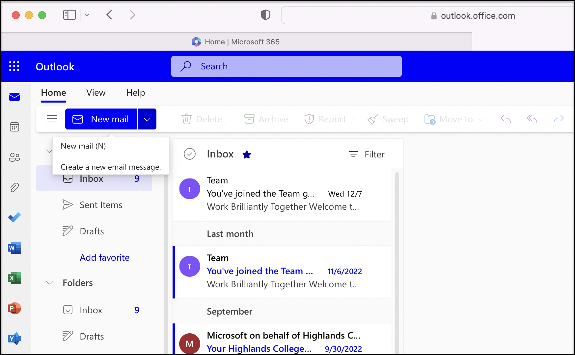Toggle the Inbox favorite star
Image resolution: width=575 pixels, height=355 pixels.
[247, 154]
